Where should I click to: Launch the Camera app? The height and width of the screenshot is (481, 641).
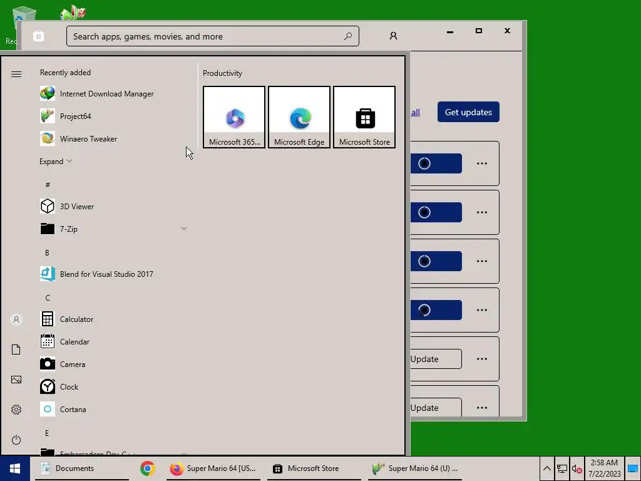pos(115,364)
